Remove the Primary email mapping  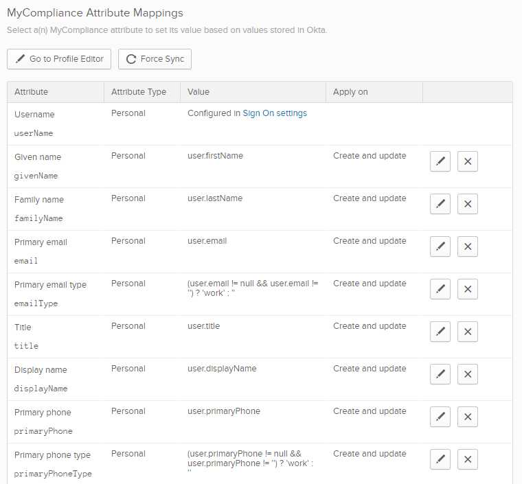(x=468, y=246)
